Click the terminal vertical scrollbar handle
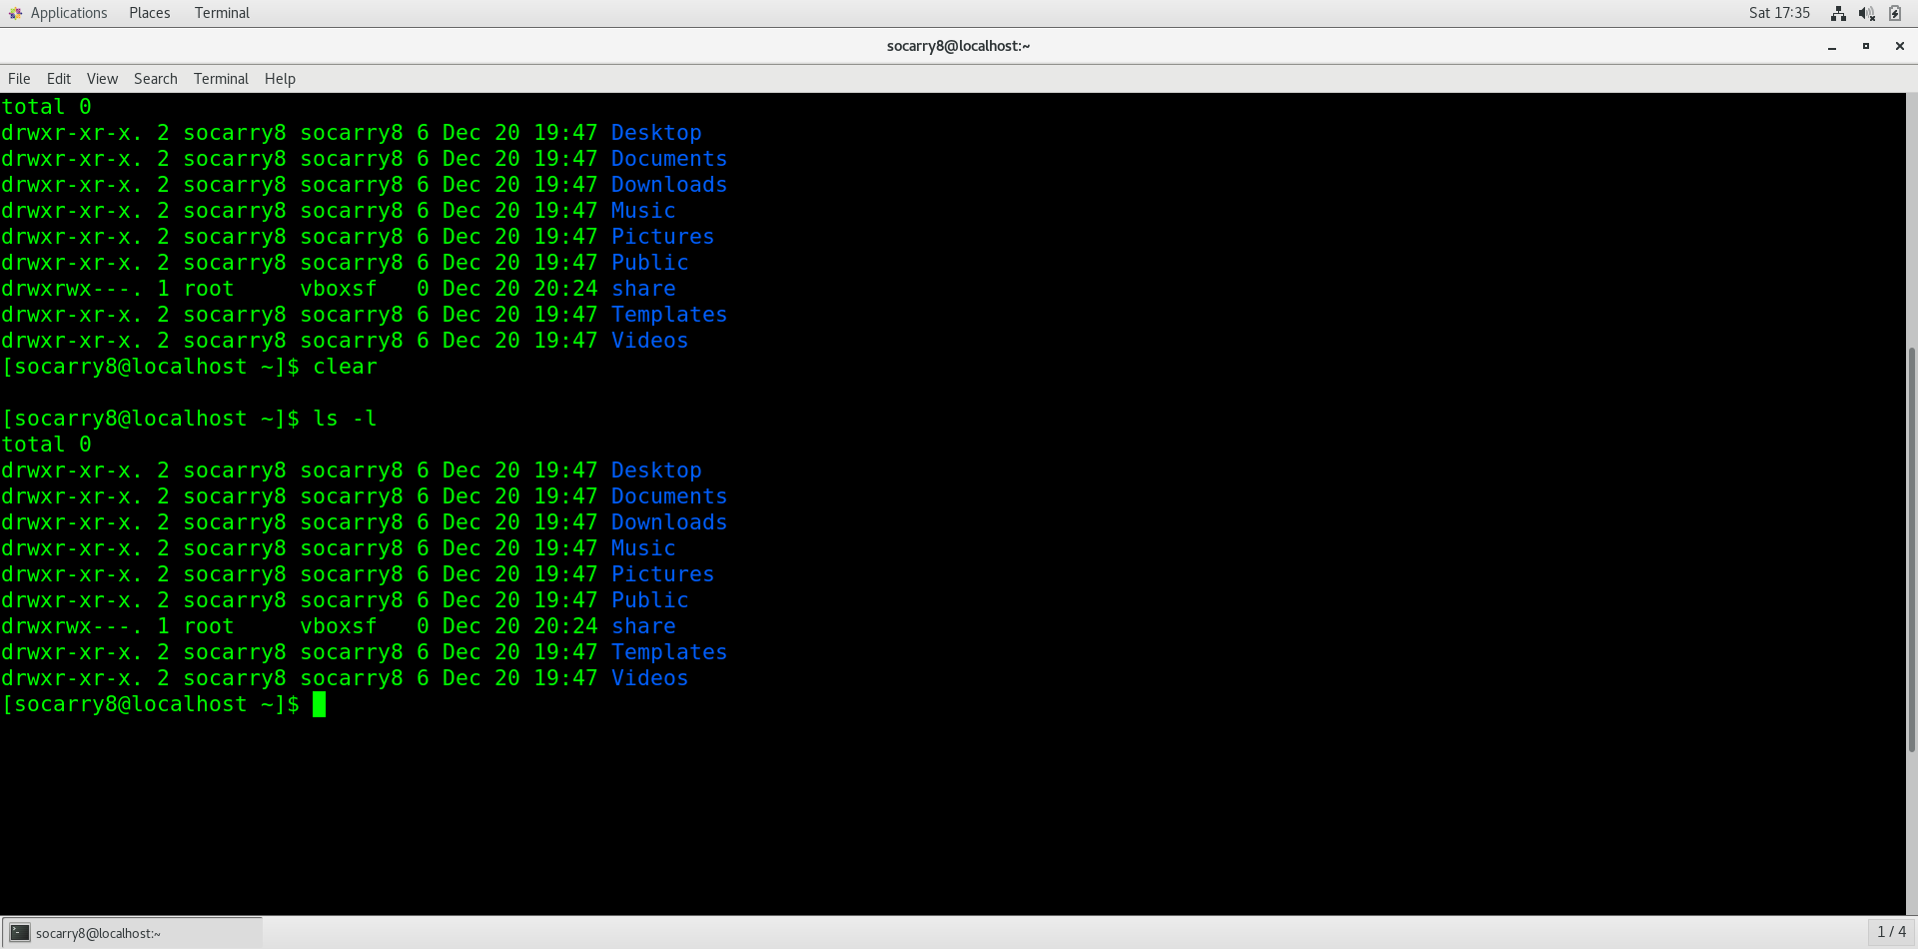Viewport: 1918px width, 949px height. [1912, 549]
